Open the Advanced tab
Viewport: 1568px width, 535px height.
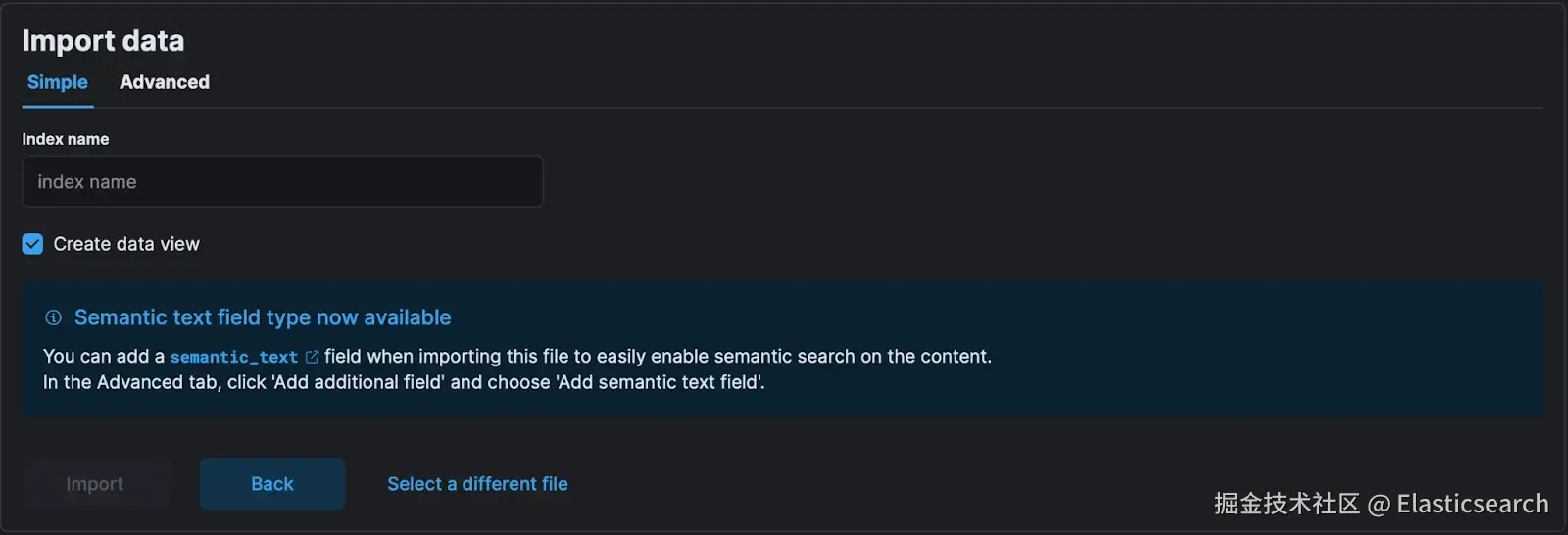tap(165, 82)
